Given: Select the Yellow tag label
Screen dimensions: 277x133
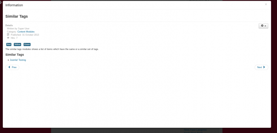Looking at the screenshot, I should (x=17, y=45).
